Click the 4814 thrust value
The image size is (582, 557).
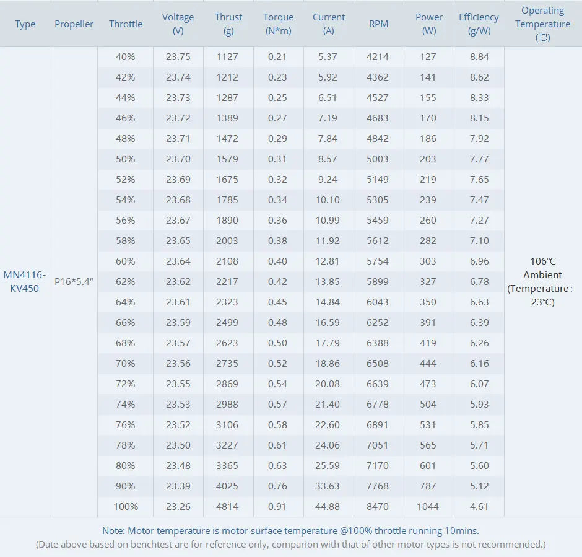pyautogui.click(x=227, y=507)
